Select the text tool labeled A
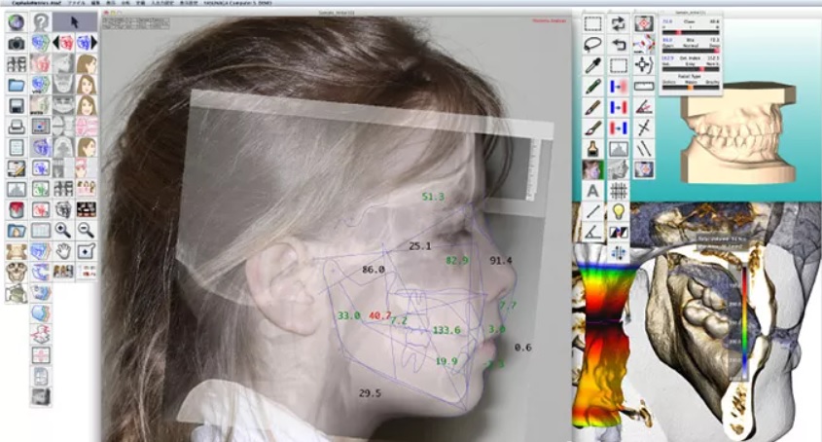 (592, 191)
